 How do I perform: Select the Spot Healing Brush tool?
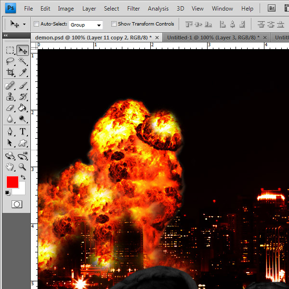pyautogui.click(x=10, y=86)
